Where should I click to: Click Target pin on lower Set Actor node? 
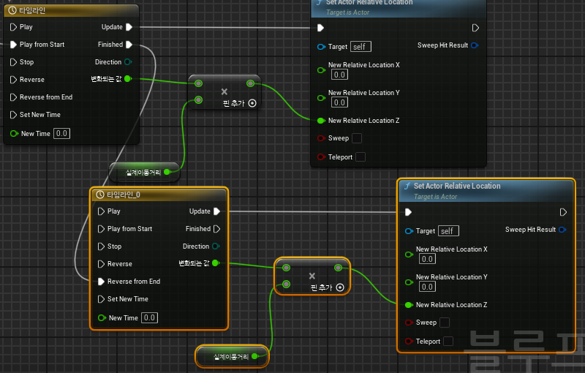409,231
